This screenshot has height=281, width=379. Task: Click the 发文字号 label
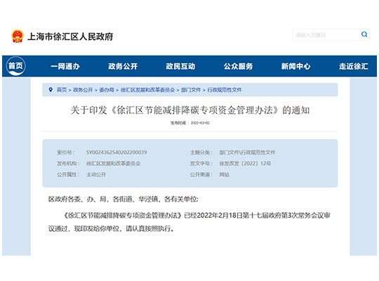[201, 164]
